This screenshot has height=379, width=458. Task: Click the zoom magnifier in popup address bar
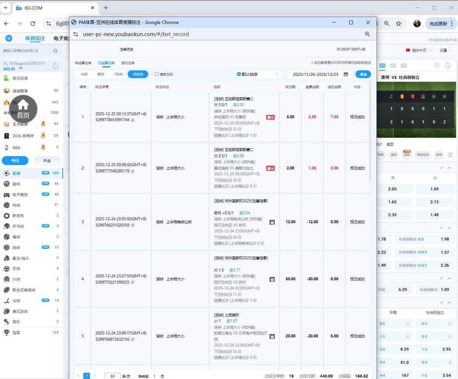(x=368, y=34)
